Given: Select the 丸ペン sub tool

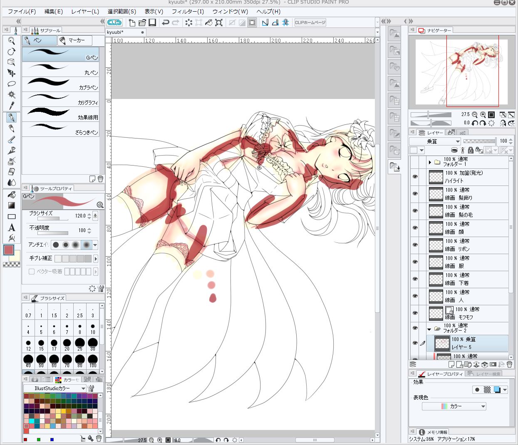Looking at the screenshot, I should coord(61,69).
